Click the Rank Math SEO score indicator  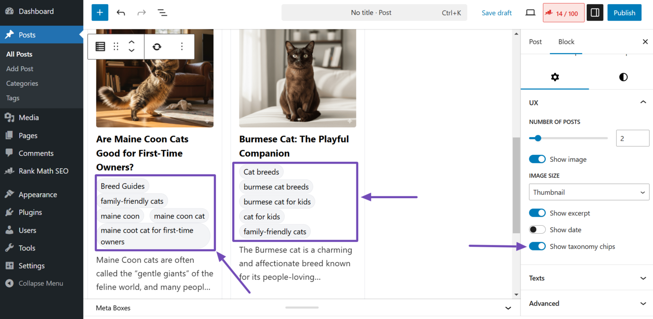[563, 13]
